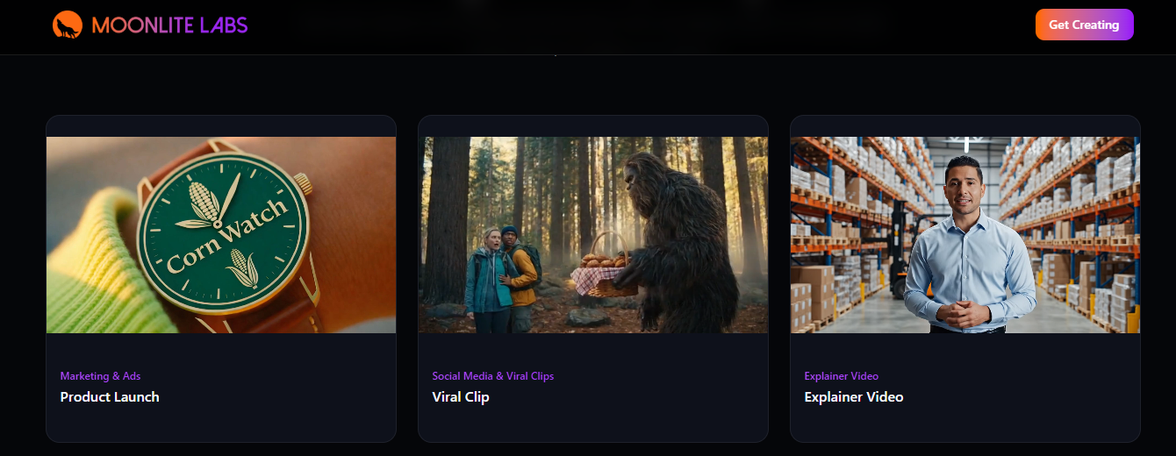Click the presenter's face in explainer video
Viewport: 1176px width, 456px height.
click(965, 187)
